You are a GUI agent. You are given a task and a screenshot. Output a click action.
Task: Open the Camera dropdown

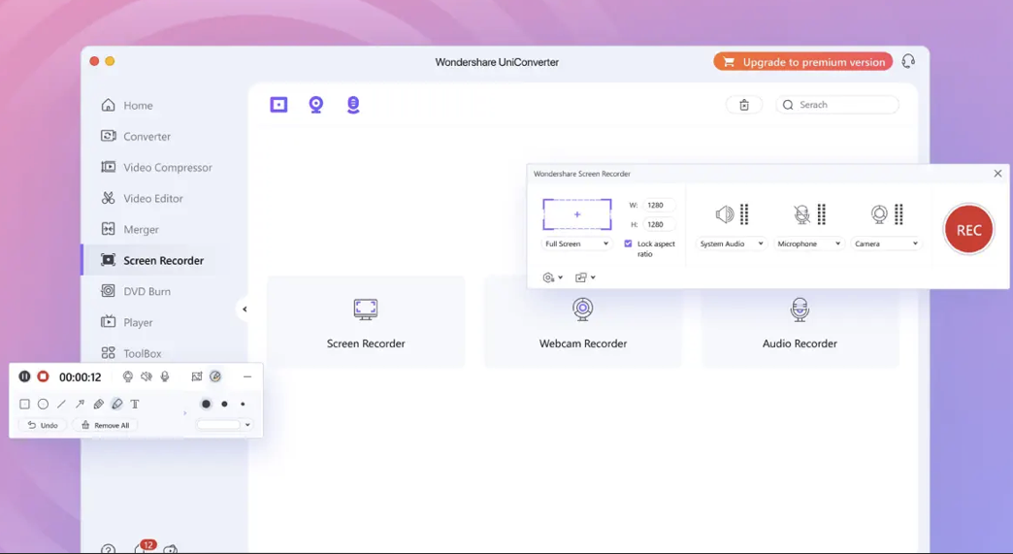(886, 244)
